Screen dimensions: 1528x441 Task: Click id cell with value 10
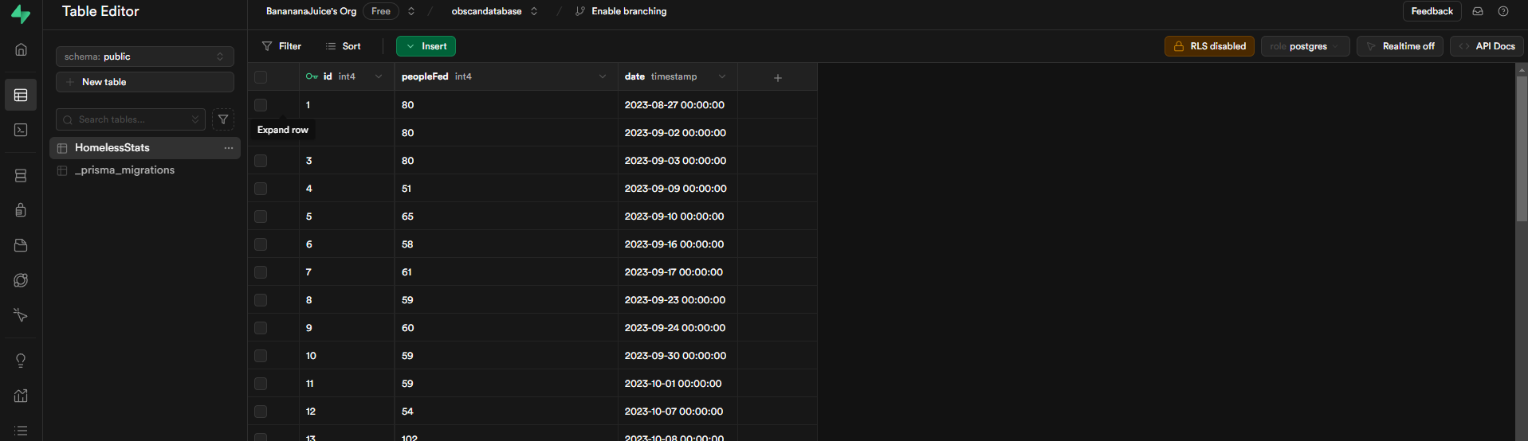[x=347, y=356]
